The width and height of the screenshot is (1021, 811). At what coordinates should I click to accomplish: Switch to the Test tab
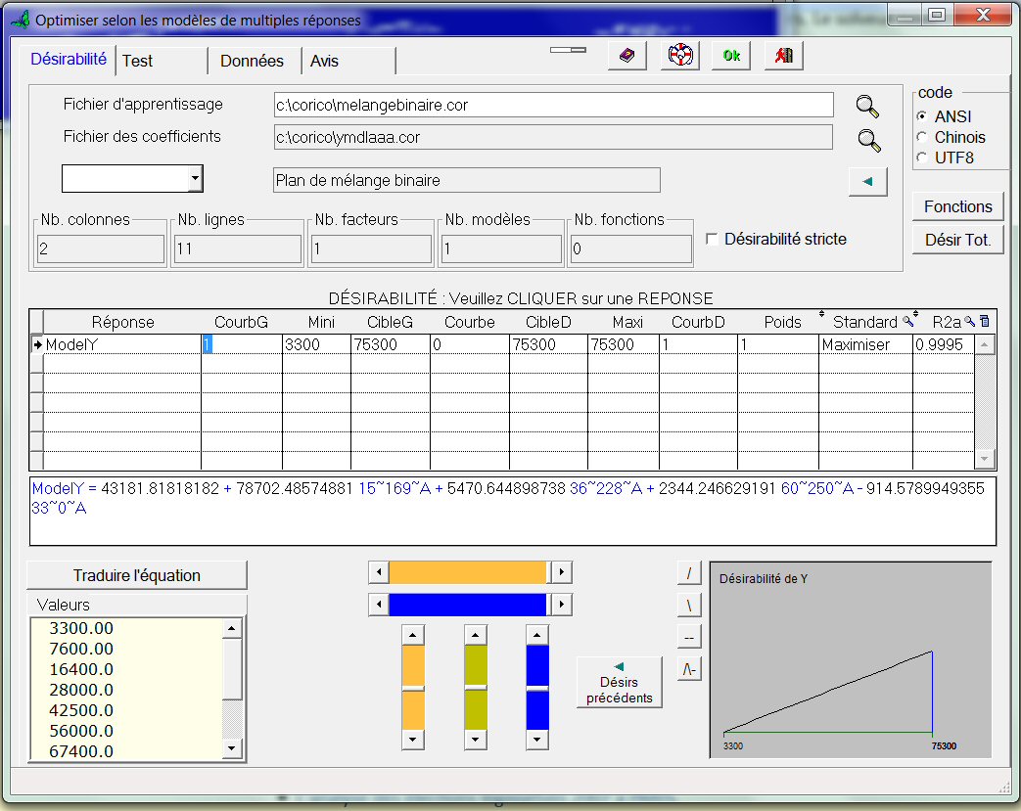pos(138,61)
